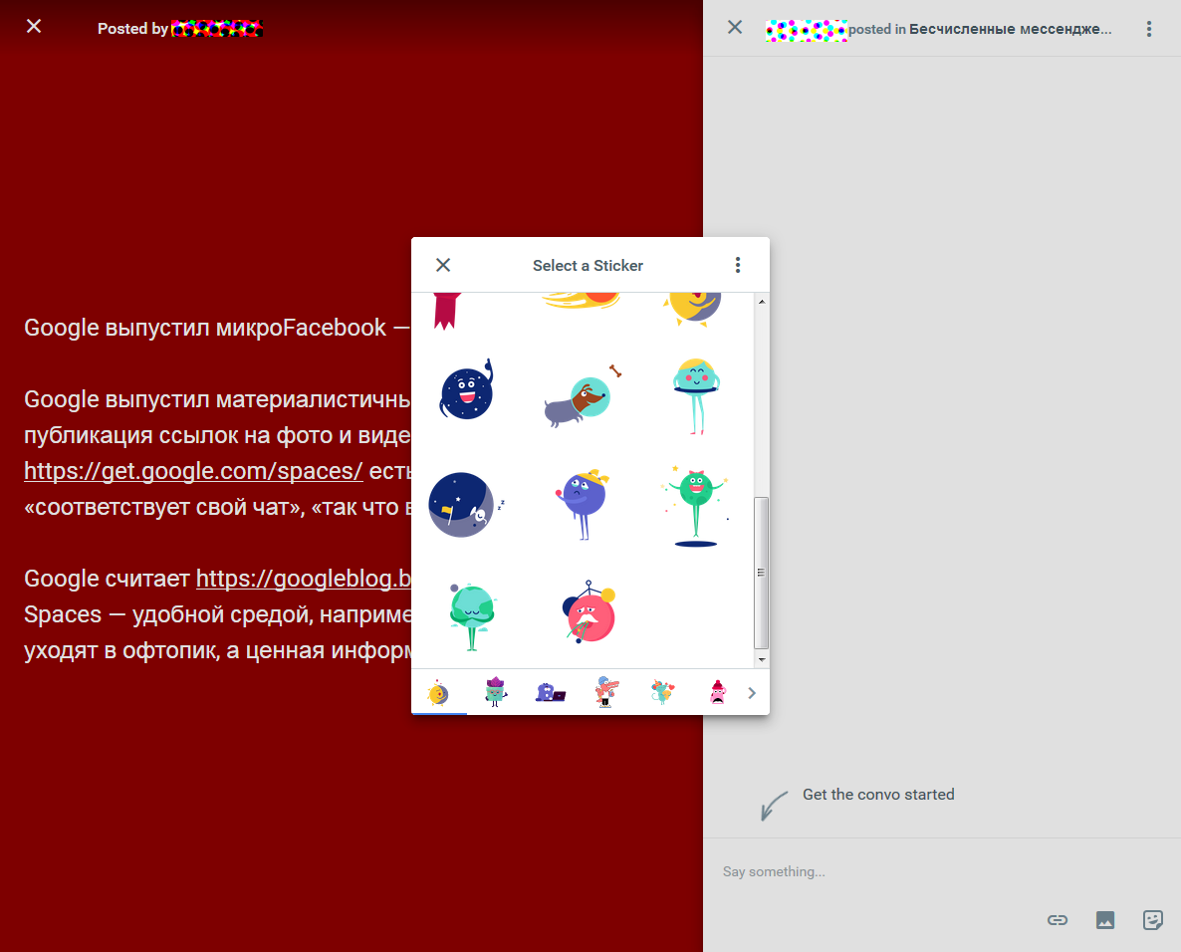
Task: Select the pink monster sticker pack icon
Action: (x=718, y=690)
